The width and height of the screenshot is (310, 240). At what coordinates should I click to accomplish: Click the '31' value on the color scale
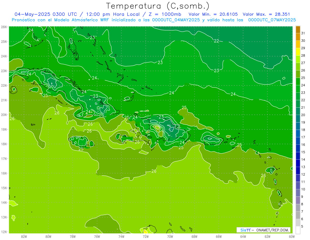[303, 33]
